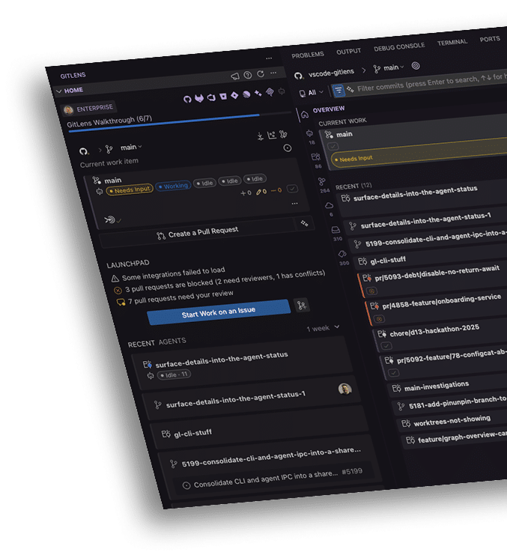Switch to the PROBLEMS tab
507x555 pixels.
pos(308,55)
